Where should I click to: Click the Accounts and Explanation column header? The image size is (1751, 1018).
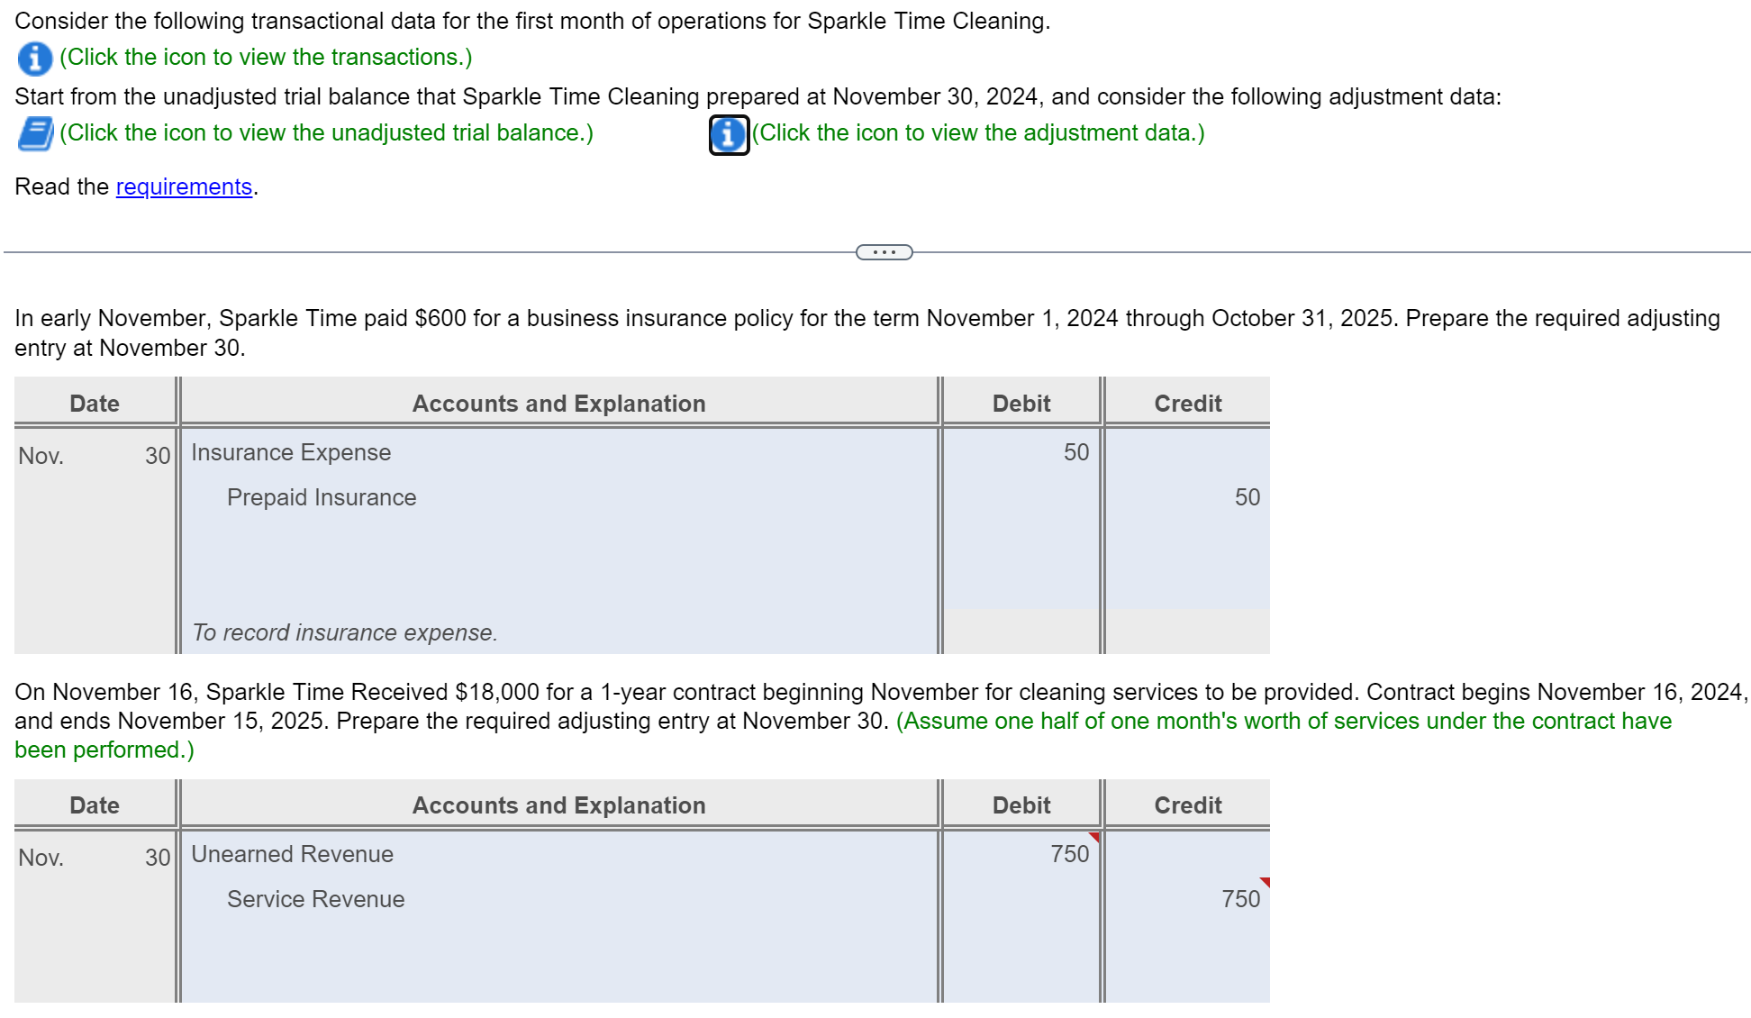tap(558, 404)
